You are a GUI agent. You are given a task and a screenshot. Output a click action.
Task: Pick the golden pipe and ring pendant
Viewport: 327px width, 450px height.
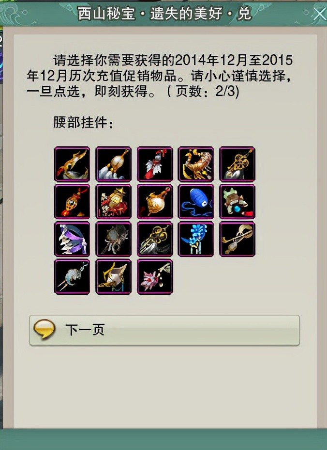coord(237,239)
